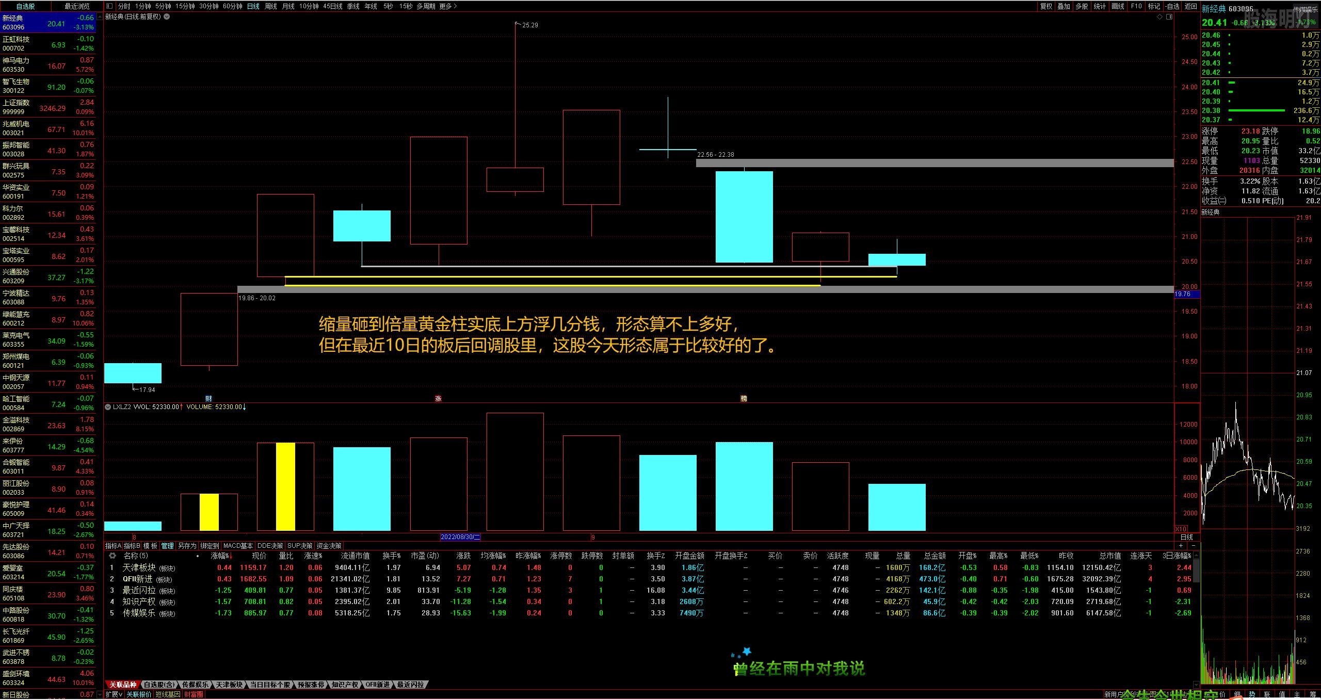The height and width of the screenshot is (700, 1321).
Task: Click the LXLZ2 indicator dropdown arrow
Action: coord(108,407)
